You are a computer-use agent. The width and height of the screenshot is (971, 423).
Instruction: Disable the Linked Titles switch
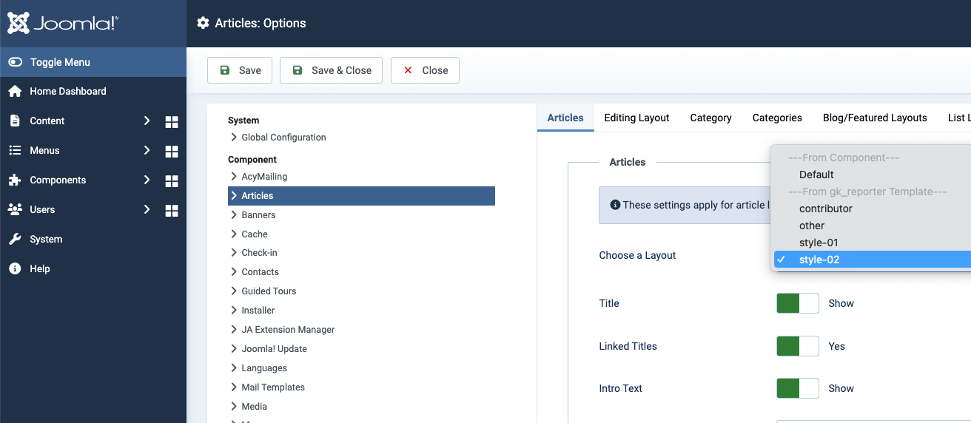point(797,346)
